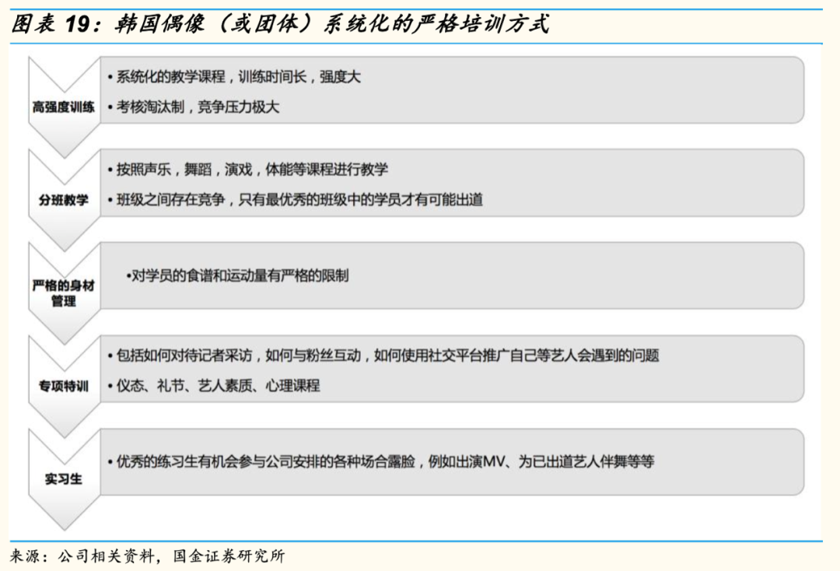Click the chart number 图表 19
This screenshot has height=571, width=840.
tap(45, 24)
